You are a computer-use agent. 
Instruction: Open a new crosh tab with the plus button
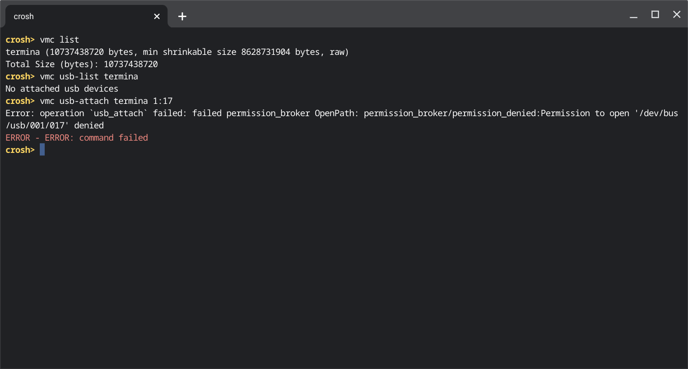tap(182, 16)
